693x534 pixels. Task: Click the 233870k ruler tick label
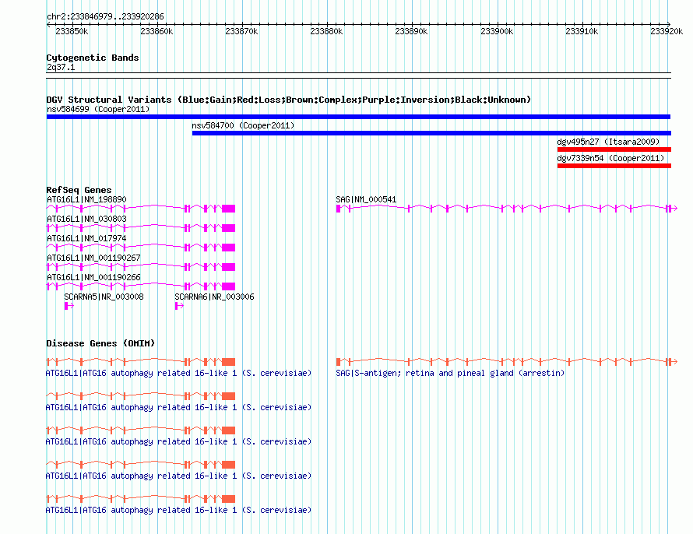click(x=241, y=31)
